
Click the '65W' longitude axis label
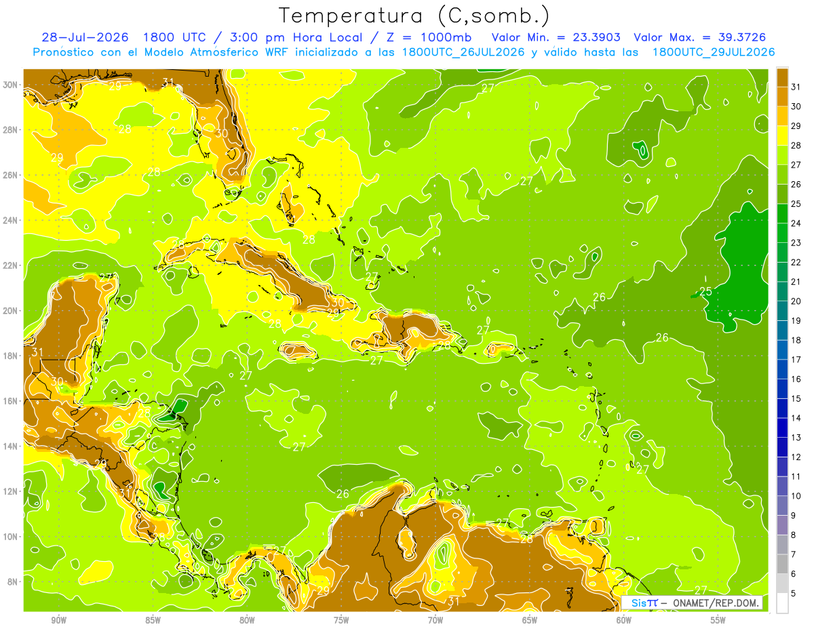click(x=530, y=620)
